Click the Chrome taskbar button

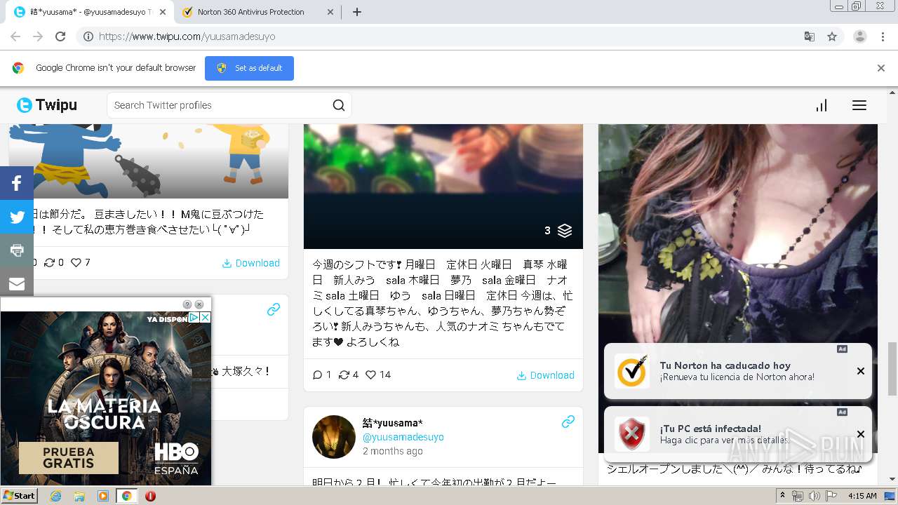click(x=126, y=496)
